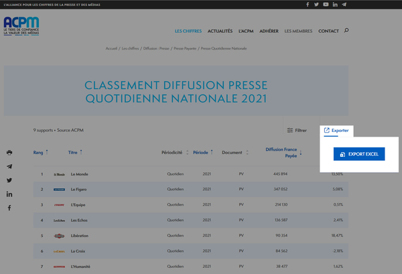Click the Les Echos logo thumbnail
Image resolution: width=402 pixels, height=274 pixels.
(x=59, y=220)
